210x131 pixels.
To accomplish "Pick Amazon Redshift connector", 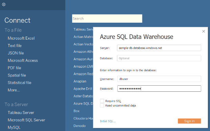I will 83,74.
